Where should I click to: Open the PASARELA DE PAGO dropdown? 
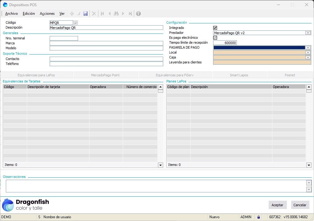[308, 48]
